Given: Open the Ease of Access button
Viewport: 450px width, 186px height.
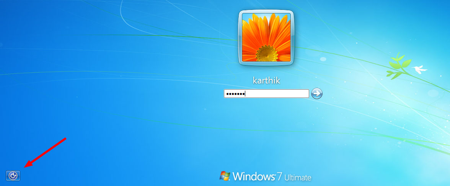Looking at the screenshot, I should [x=13, y=175].
